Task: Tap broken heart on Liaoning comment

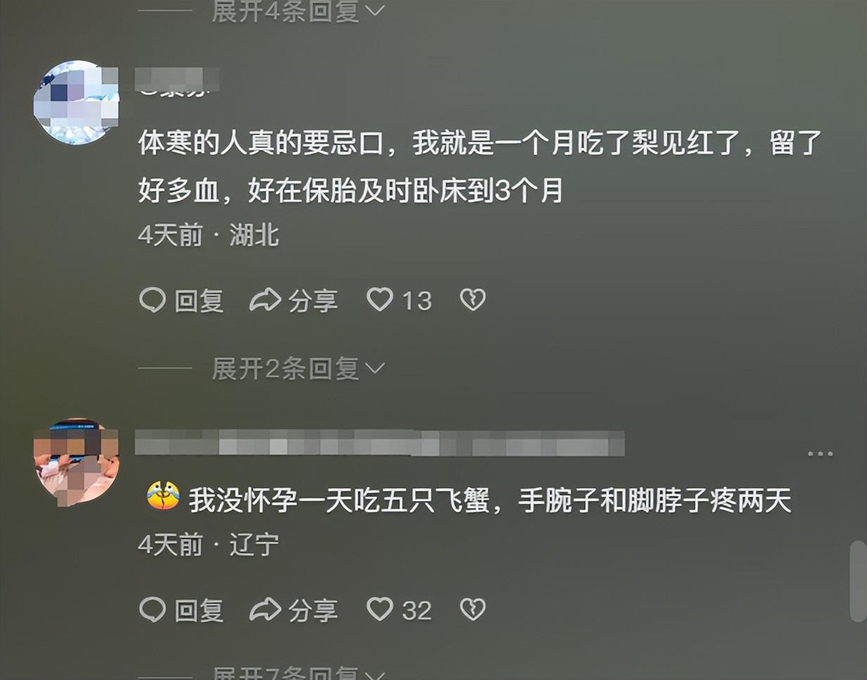Action: (473, 609)
